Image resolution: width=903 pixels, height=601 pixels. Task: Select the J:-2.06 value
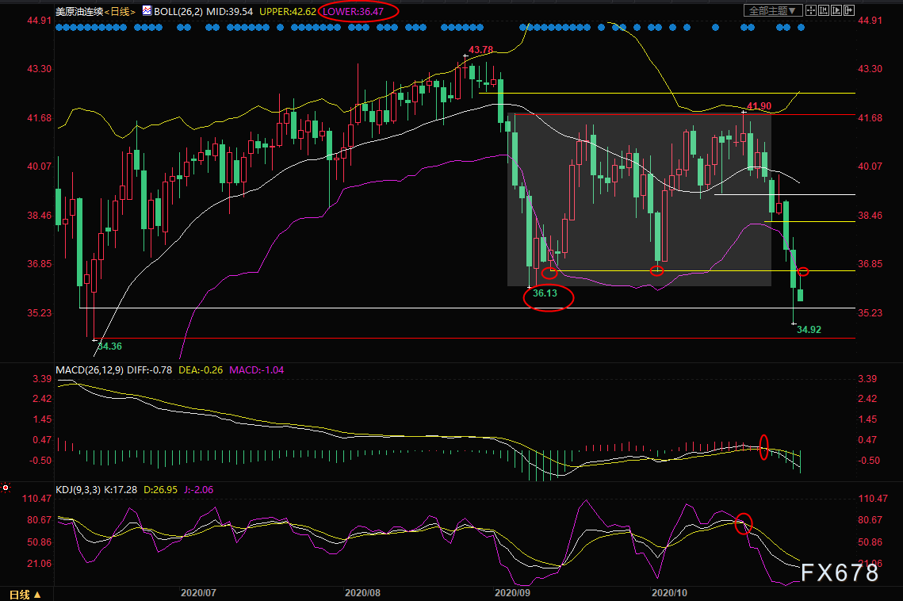(x=199, y=490)
